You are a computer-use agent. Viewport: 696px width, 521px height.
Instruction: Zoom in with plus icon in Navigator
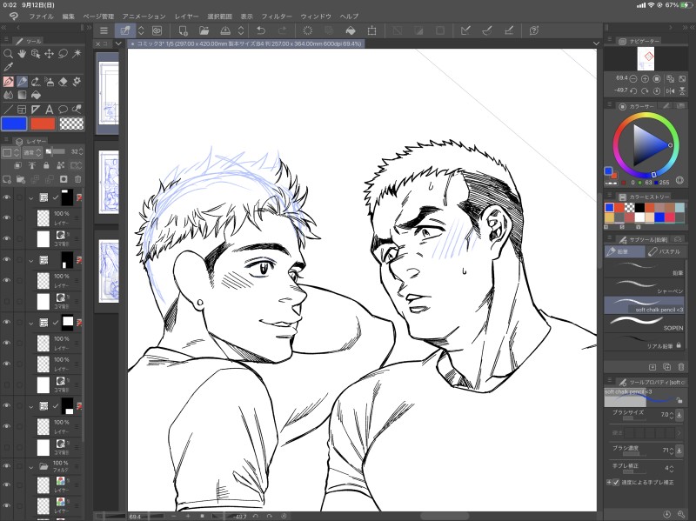pos(645,78)
